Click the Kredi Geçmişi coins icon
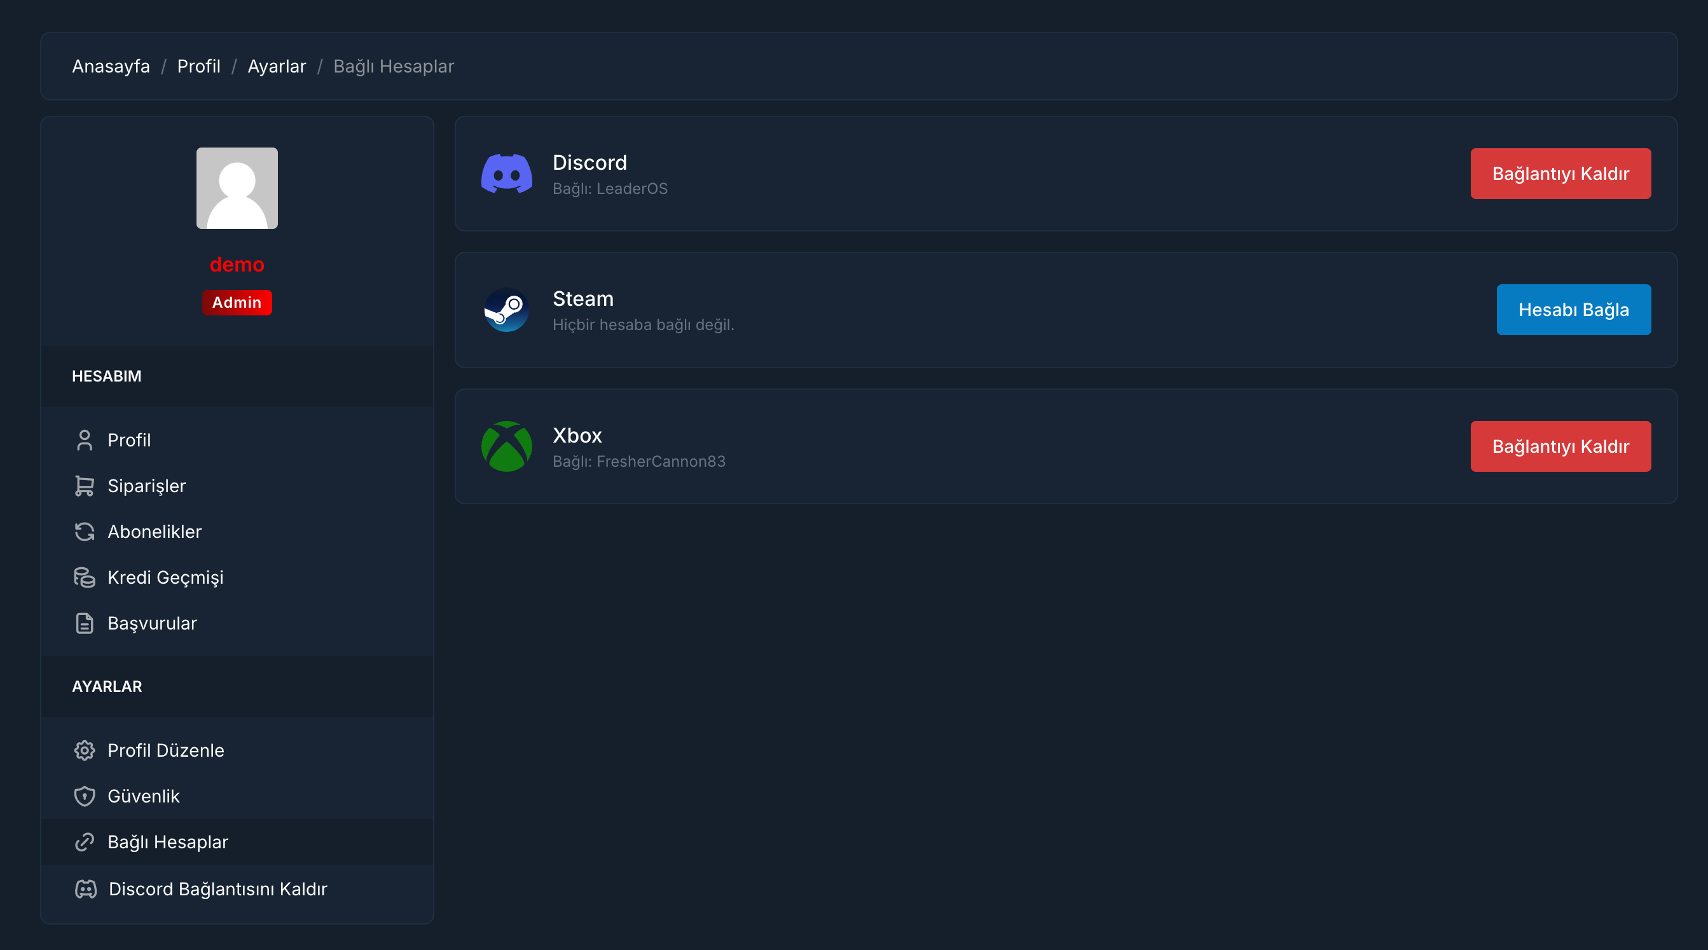 [x=84, y=577]
